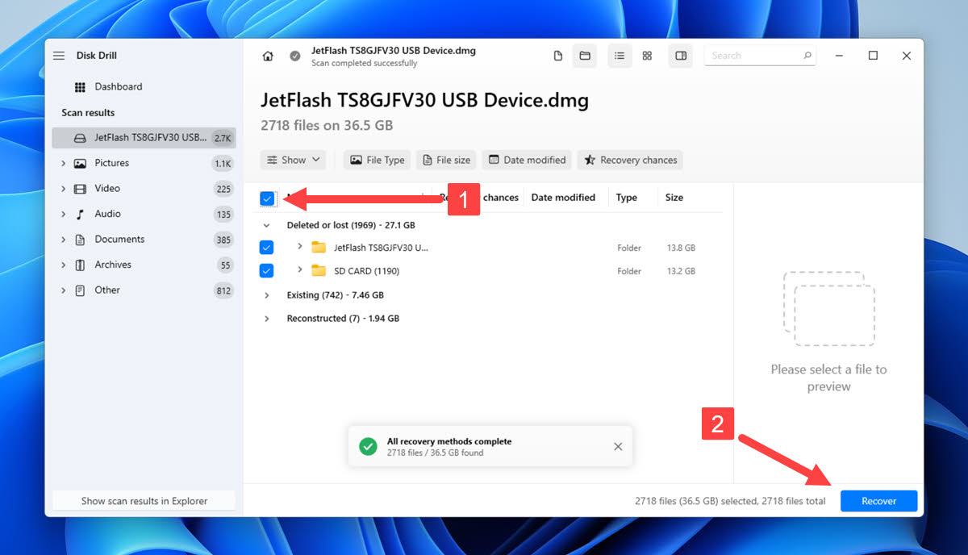The width and height of the screenshot is (968, 555).
Task: Click Show scan results in Explorer
Action: (x=144, y=501)
